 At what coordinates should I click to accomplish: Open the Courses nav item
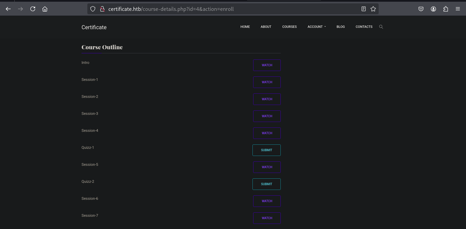point(289,27)
